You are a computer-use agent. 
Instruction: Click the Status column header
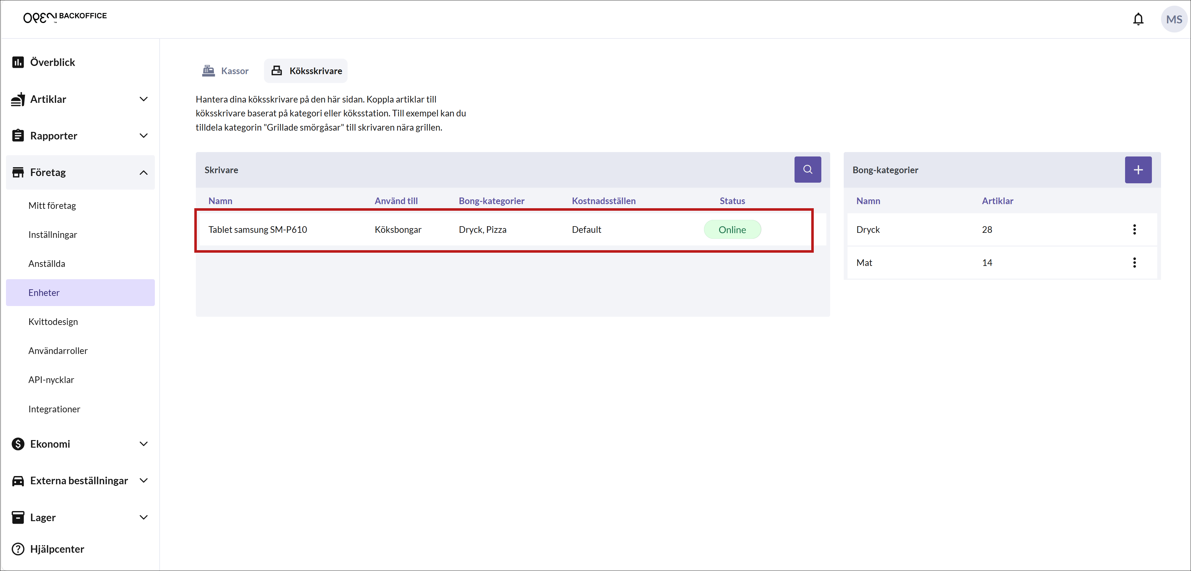tap(732, 201)
